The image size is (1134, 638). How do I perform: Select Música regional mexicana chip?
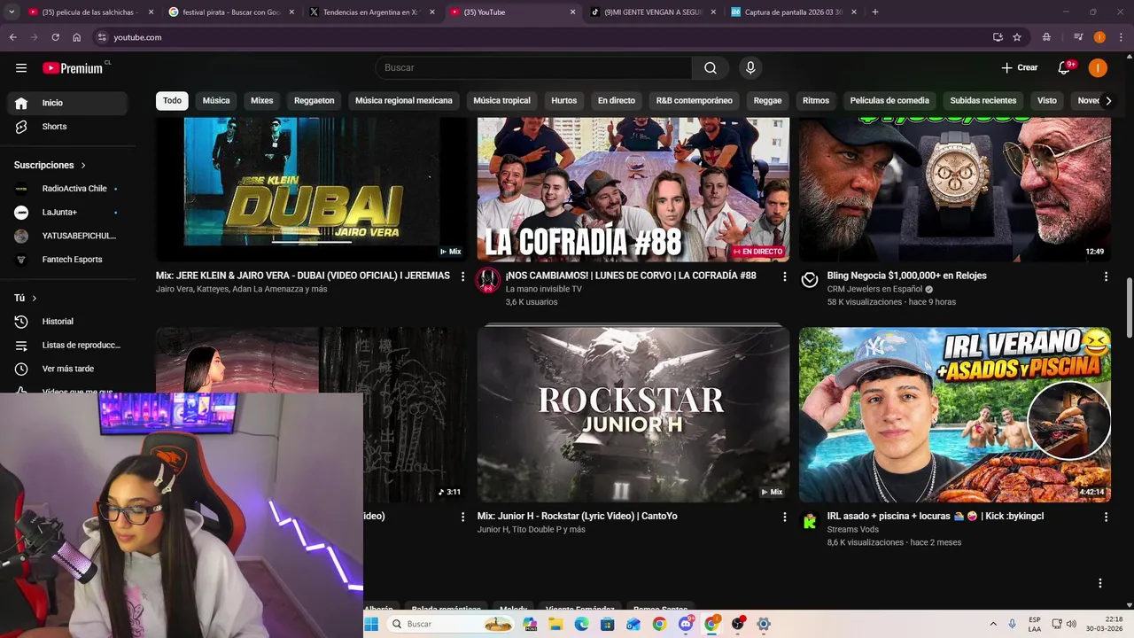point(404,101)
